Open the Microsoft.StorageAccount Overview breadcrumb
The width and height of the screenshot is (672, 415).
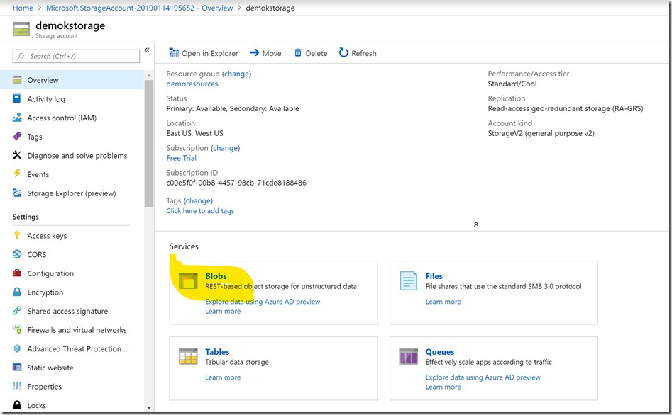(139, 8)
